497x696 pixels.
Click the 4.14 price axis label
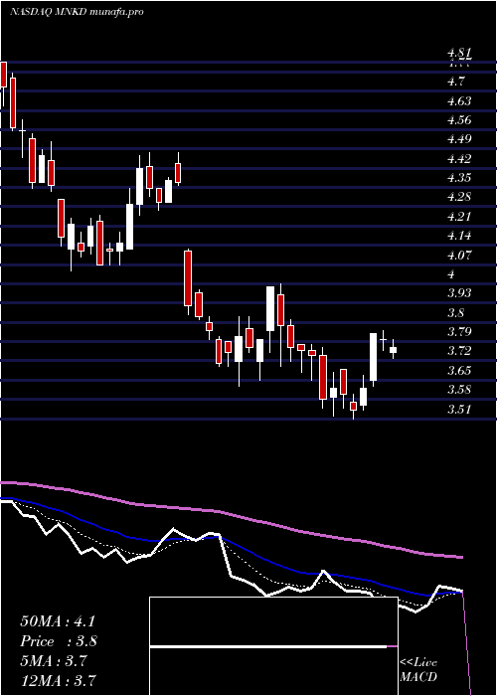click(x=459, y=236)
